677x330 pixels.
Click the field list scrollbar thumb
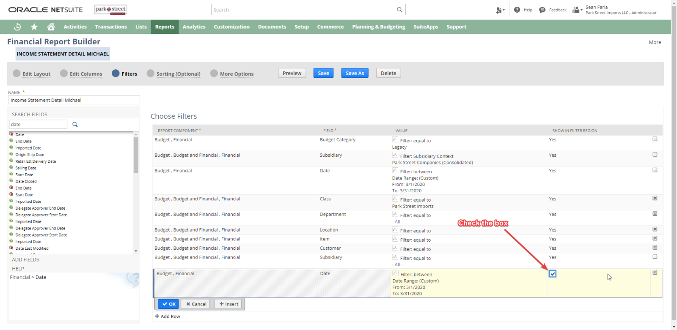click(x=136, y=155)
